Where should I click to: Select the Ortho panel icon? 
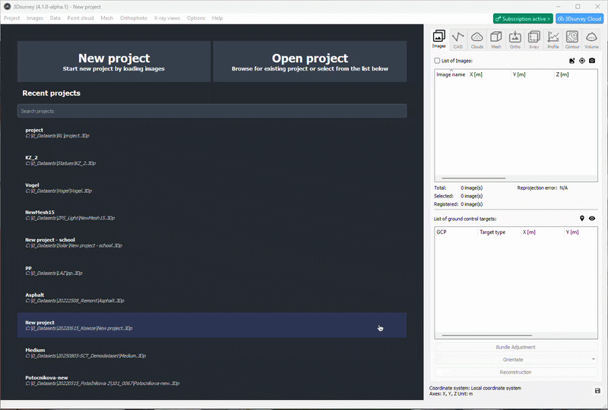[515, 39]
